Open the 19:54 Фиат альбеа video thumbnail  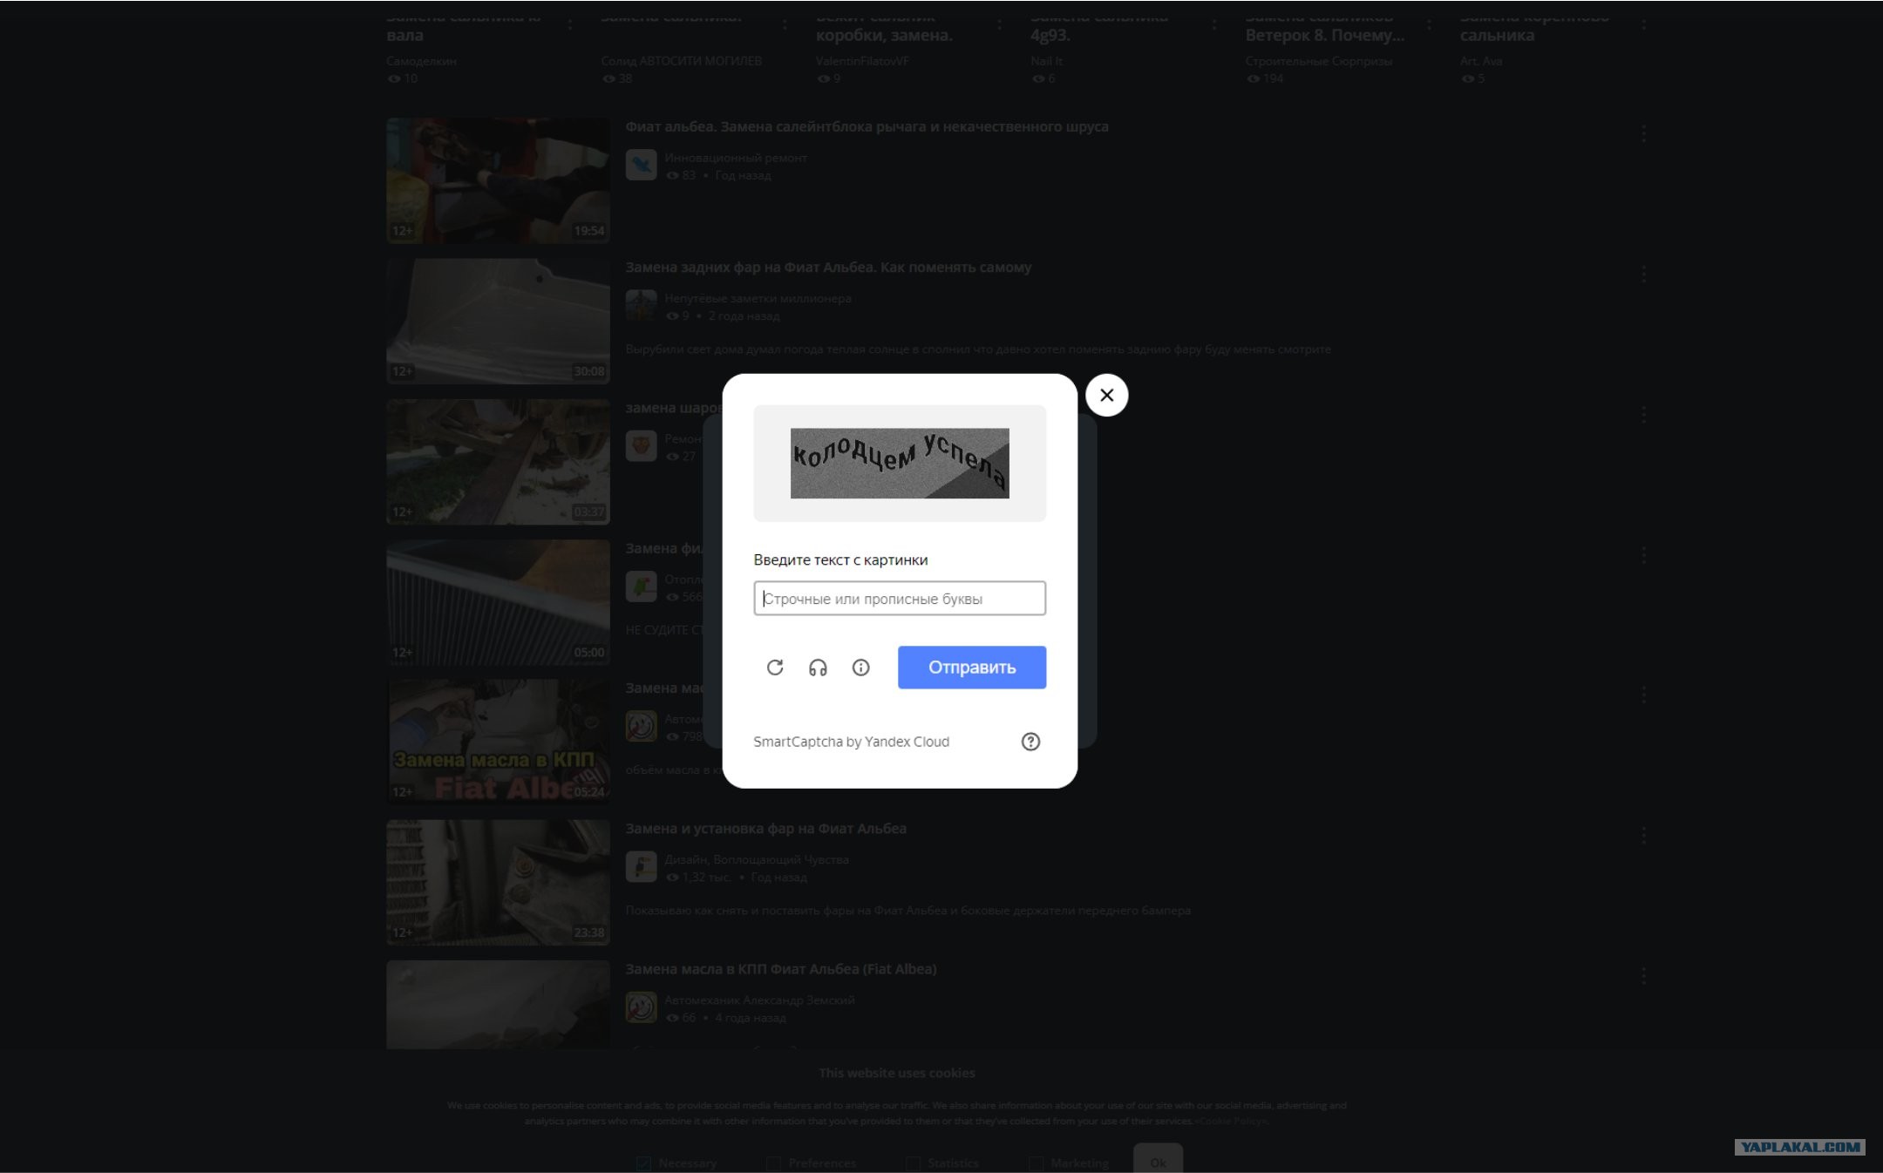498,180
